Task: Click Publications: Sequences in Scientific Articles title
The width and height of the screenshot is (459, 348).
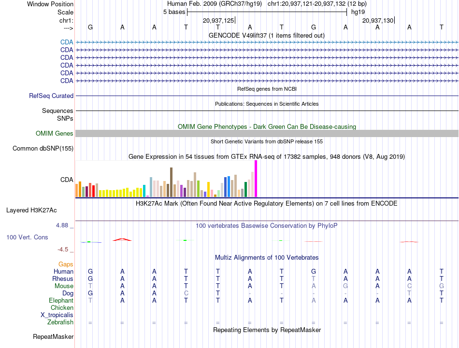Action: click(x=267, y=104)
